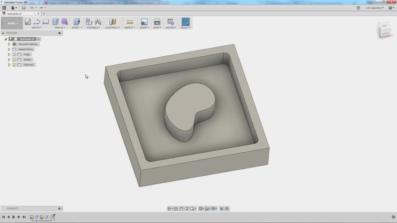
Task: Switch to the test bean v2 tab
Action: click(15, 14)
